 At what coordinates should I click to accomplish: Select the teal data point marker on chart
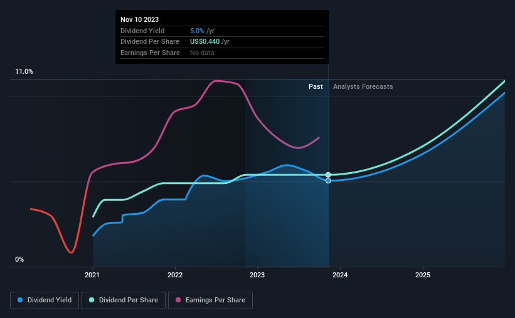(328, 175)
